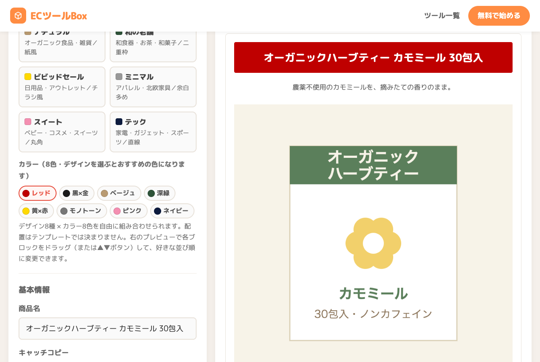Select the 深緑 color chip
The width and height of the screenshot is (540, 362).
(x=159, y=193)
